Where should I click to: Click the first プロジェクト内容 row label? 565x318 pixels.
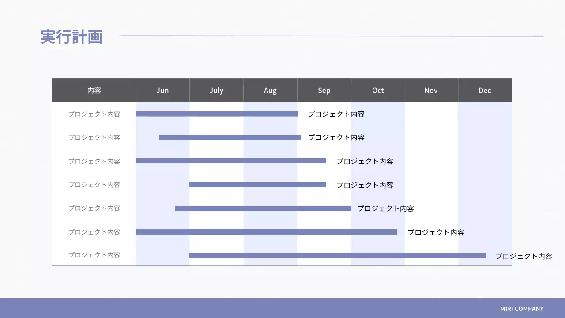tap(94, 114)
